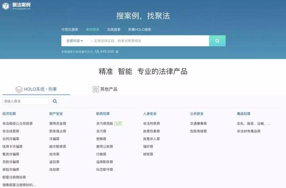Open the 贪污罪 link below 贪污罪简版
The image size is (286, 188).
101,131
